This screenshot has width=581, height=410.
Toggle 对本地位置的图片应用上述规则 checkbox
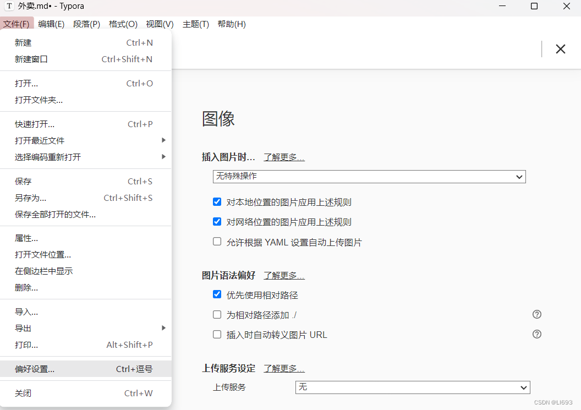(217, 201)
